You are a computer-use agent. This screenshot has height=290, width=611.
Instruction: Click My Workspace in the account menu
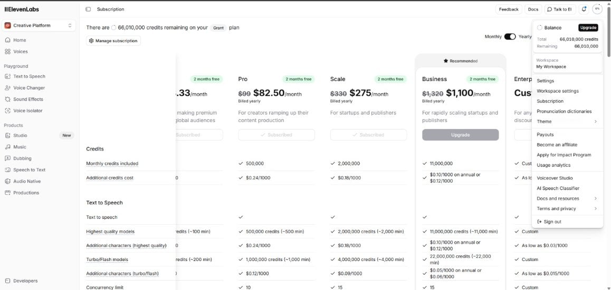click(x=551, y=66)
